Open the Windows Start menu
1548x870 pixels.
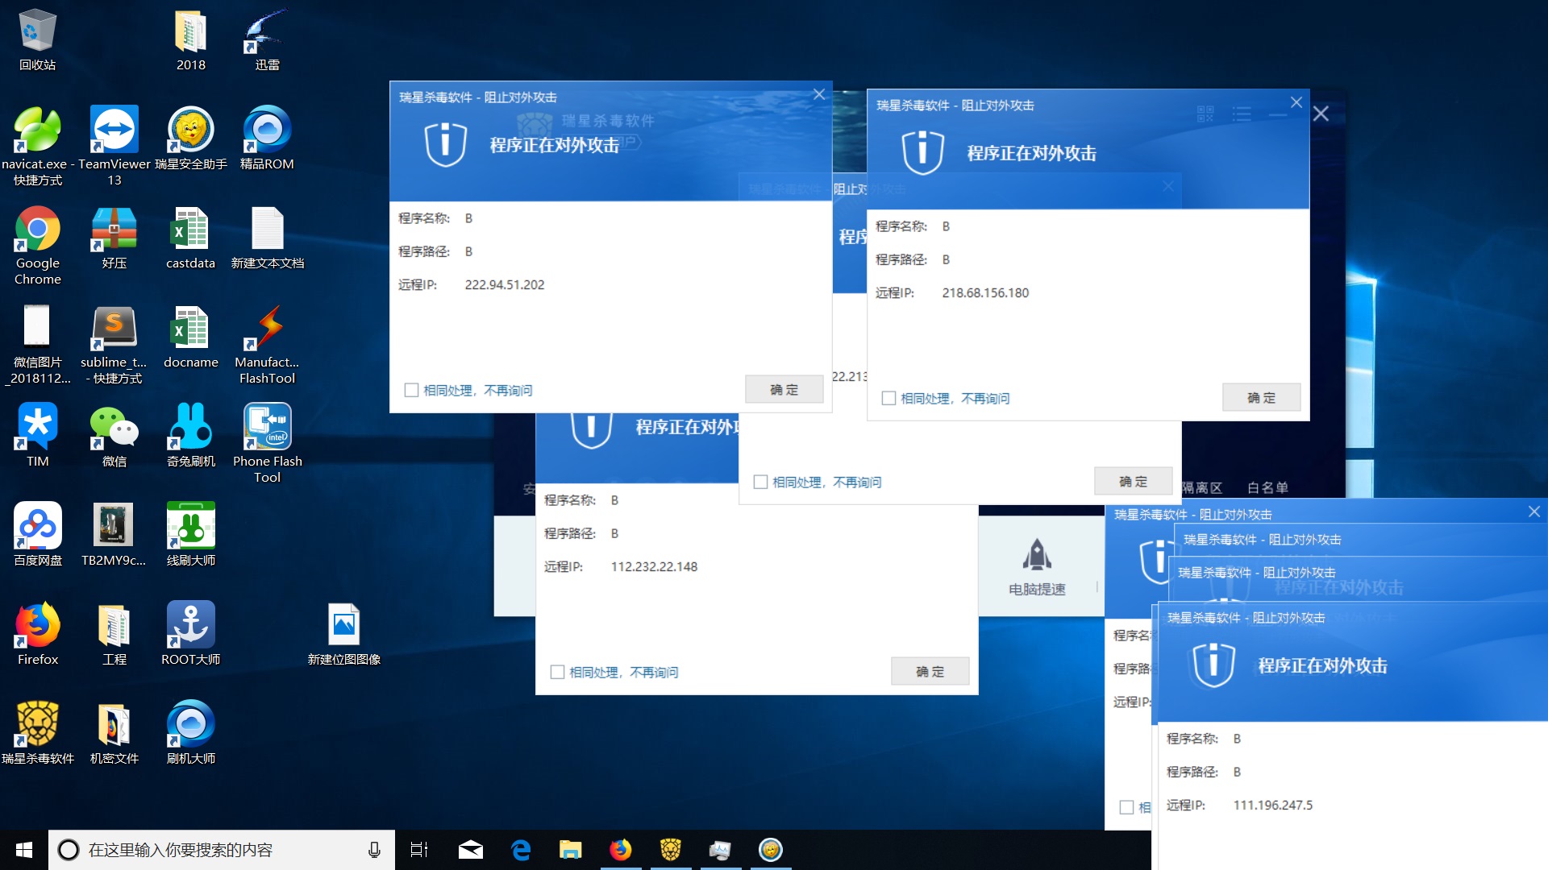[x=23, y=850]
